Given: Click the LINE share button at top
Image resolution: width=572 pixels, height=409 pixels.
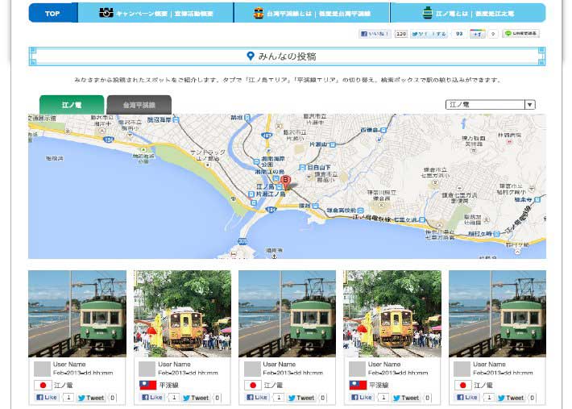Looking at the screenshot, I should (520, 34).
